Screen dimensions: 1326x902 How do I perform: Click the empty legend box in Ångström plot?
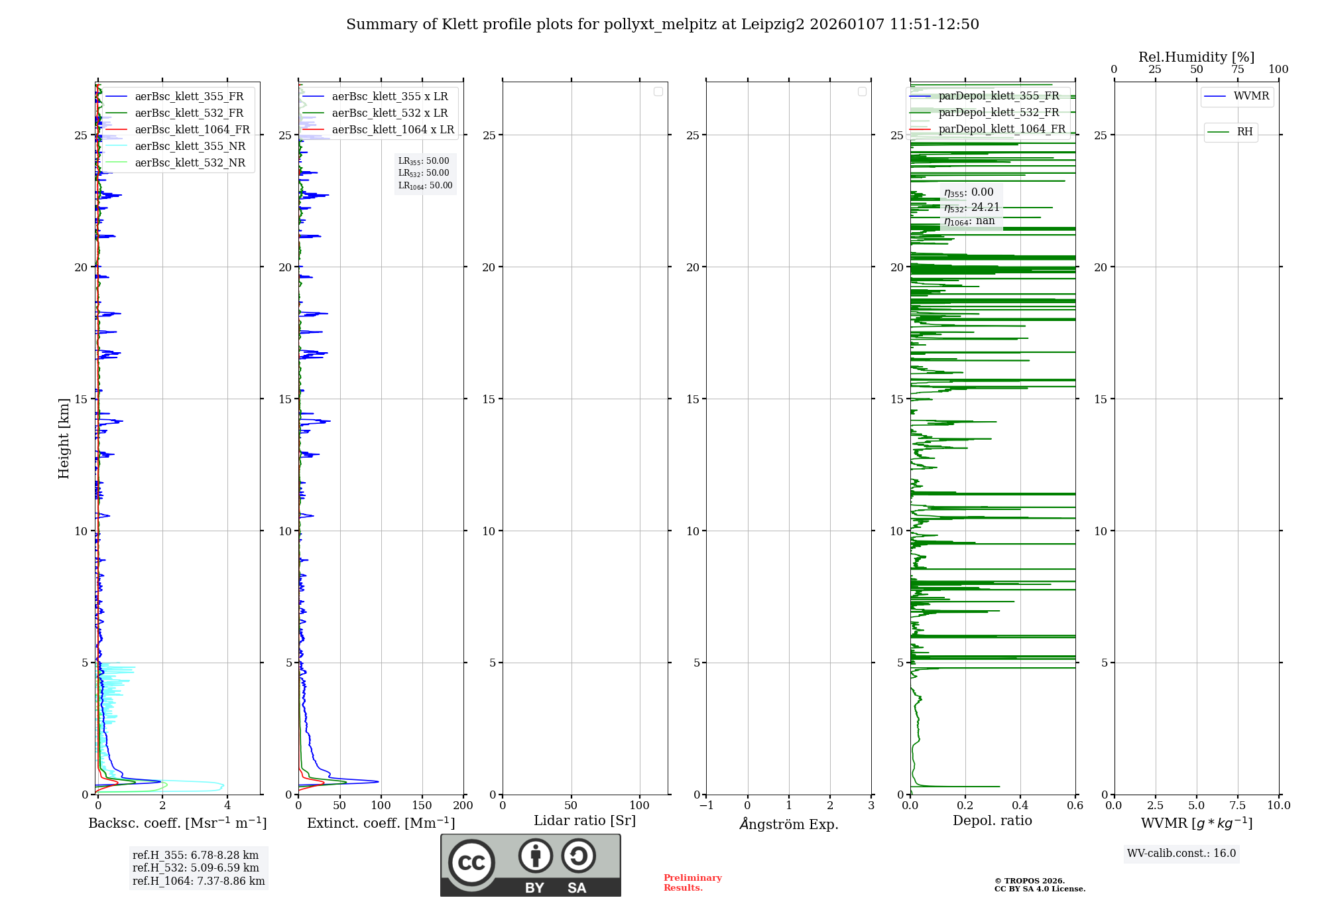pyautogui.click(x=862, y=92)
